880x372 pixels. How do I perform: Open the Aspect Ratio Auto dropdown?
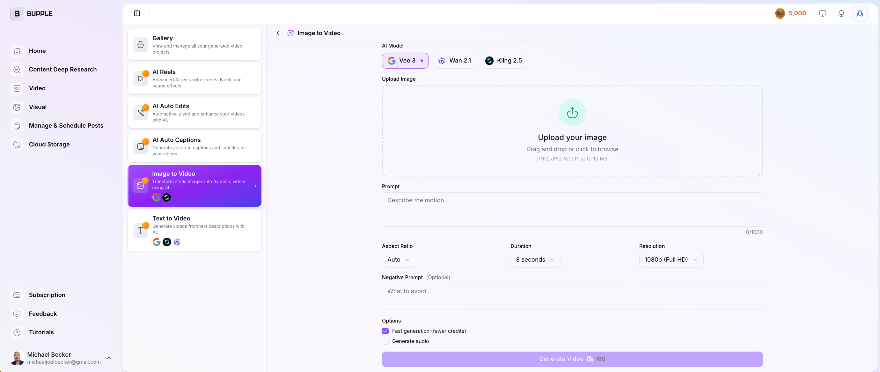coord(399,259)
